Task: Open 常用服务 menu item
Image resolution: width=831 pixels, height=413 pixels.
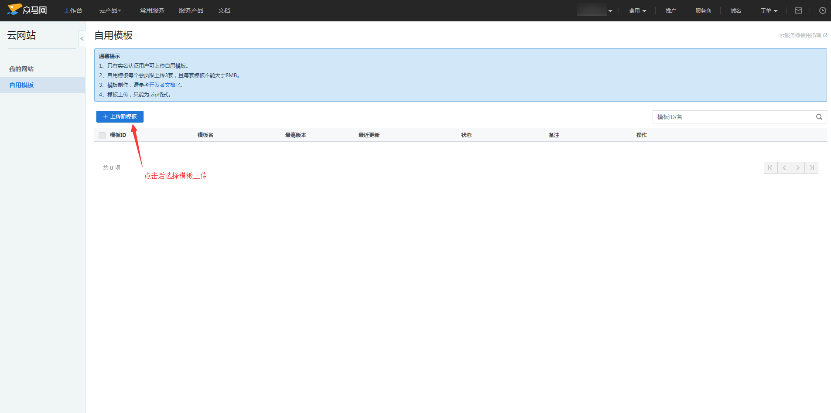Action: point(152,10)
